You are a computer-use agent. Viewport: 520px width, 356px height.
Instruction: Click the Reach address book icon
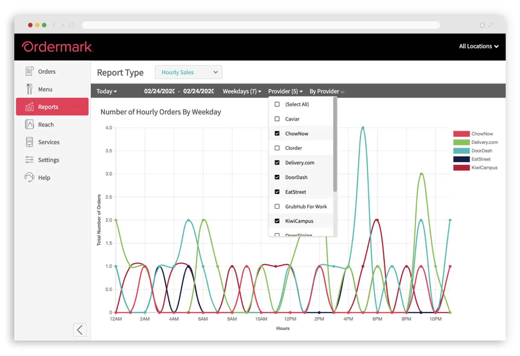point(29,125)
